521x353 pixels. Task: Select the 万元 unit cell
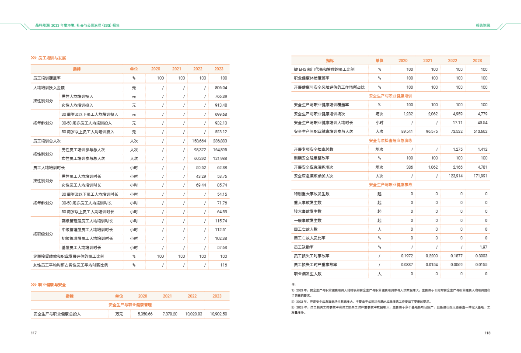pyautogui.click(x=119, y=314)
